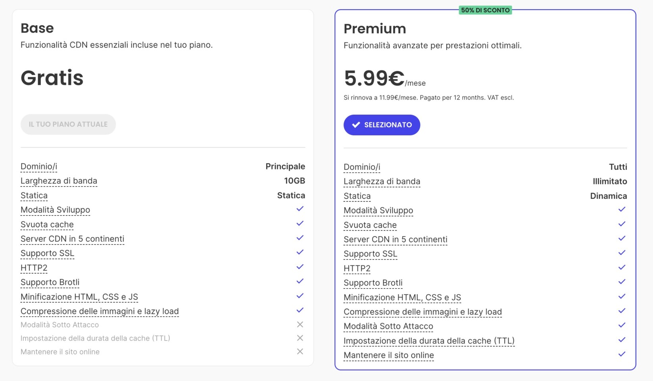Click Dominio/i label in Premium plan

point(362,167)
